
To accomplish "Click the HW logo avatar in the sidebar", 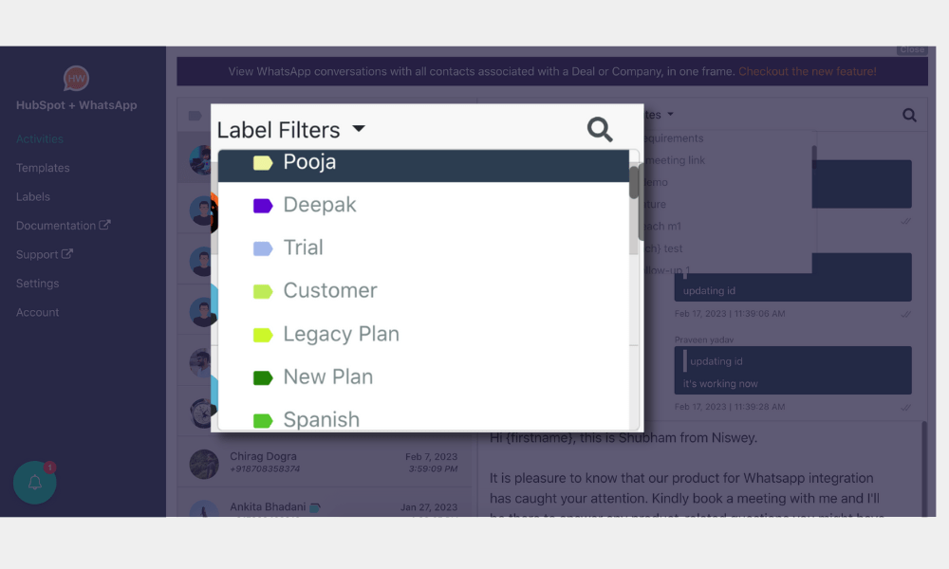I will [x=74, y=79].
